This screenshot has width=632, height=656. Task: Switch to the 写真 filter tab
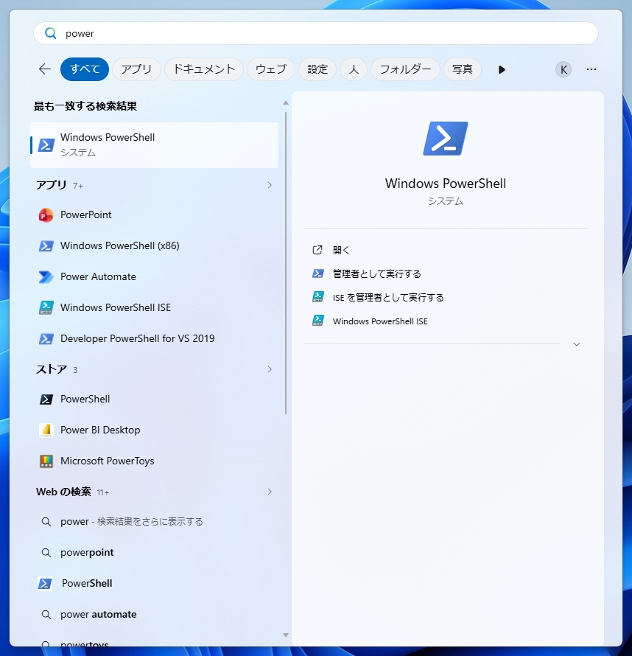coord(463,69)
